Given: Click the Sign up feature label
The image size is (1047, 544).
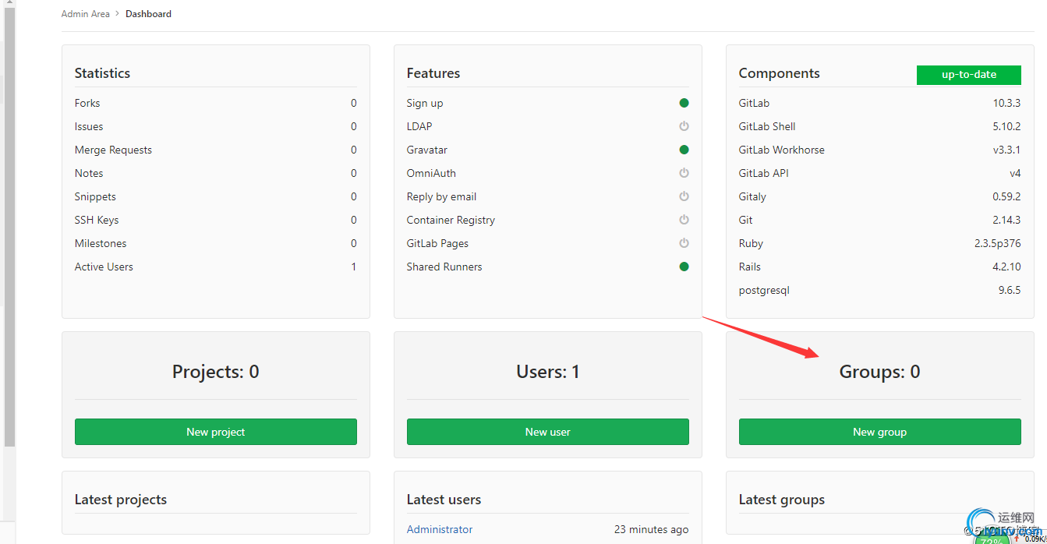Looking at the screenshot, I should (x=425, y=103).
